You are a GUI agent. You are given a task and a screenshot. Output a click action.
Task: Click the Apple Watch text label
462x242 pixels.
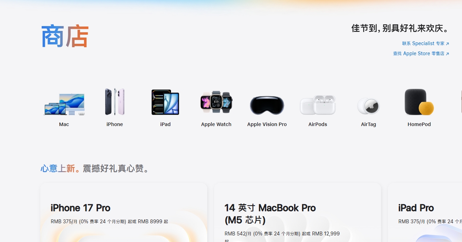click(x=216, y=124)
